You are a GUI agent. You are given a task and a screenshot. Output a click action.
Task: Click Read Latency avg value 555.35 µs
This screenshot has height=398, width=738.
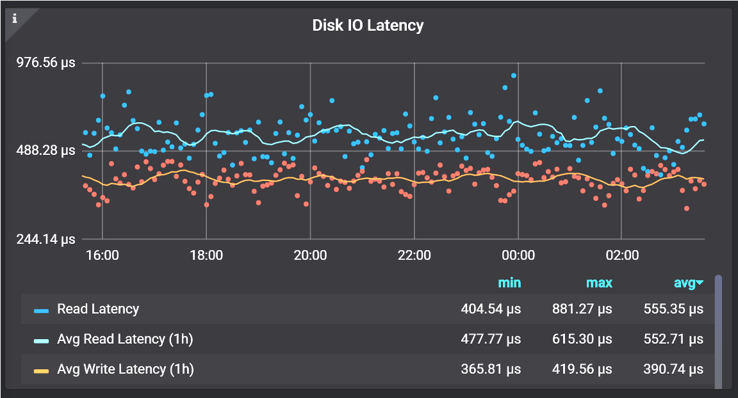point(673,309)
